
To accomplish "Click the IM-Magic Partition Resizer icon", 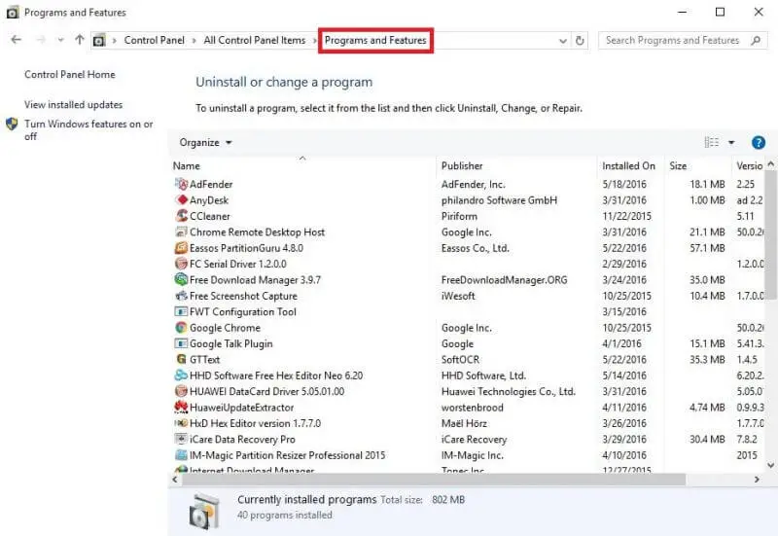I will [181, 455].
